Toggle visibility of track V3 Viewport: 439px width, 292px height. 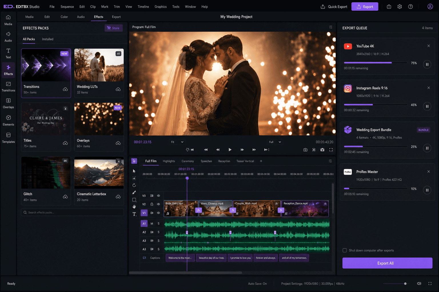(158, 196)
